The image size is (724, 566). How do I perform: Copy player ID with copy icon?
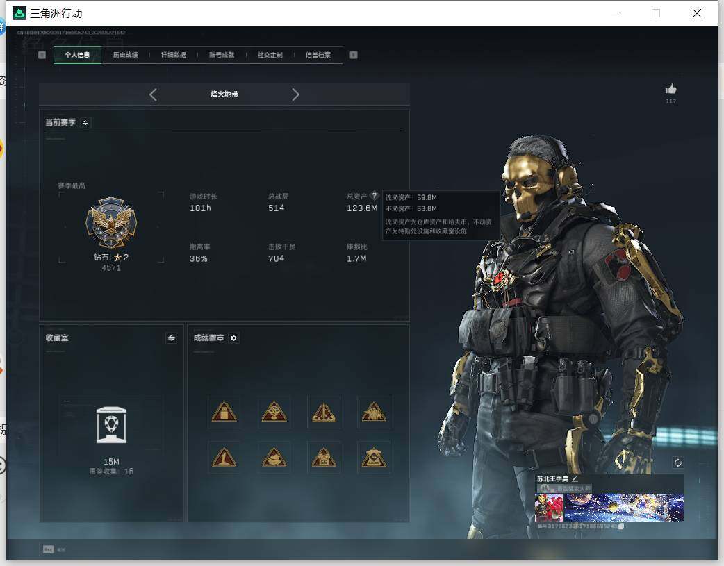coord(621,526)
